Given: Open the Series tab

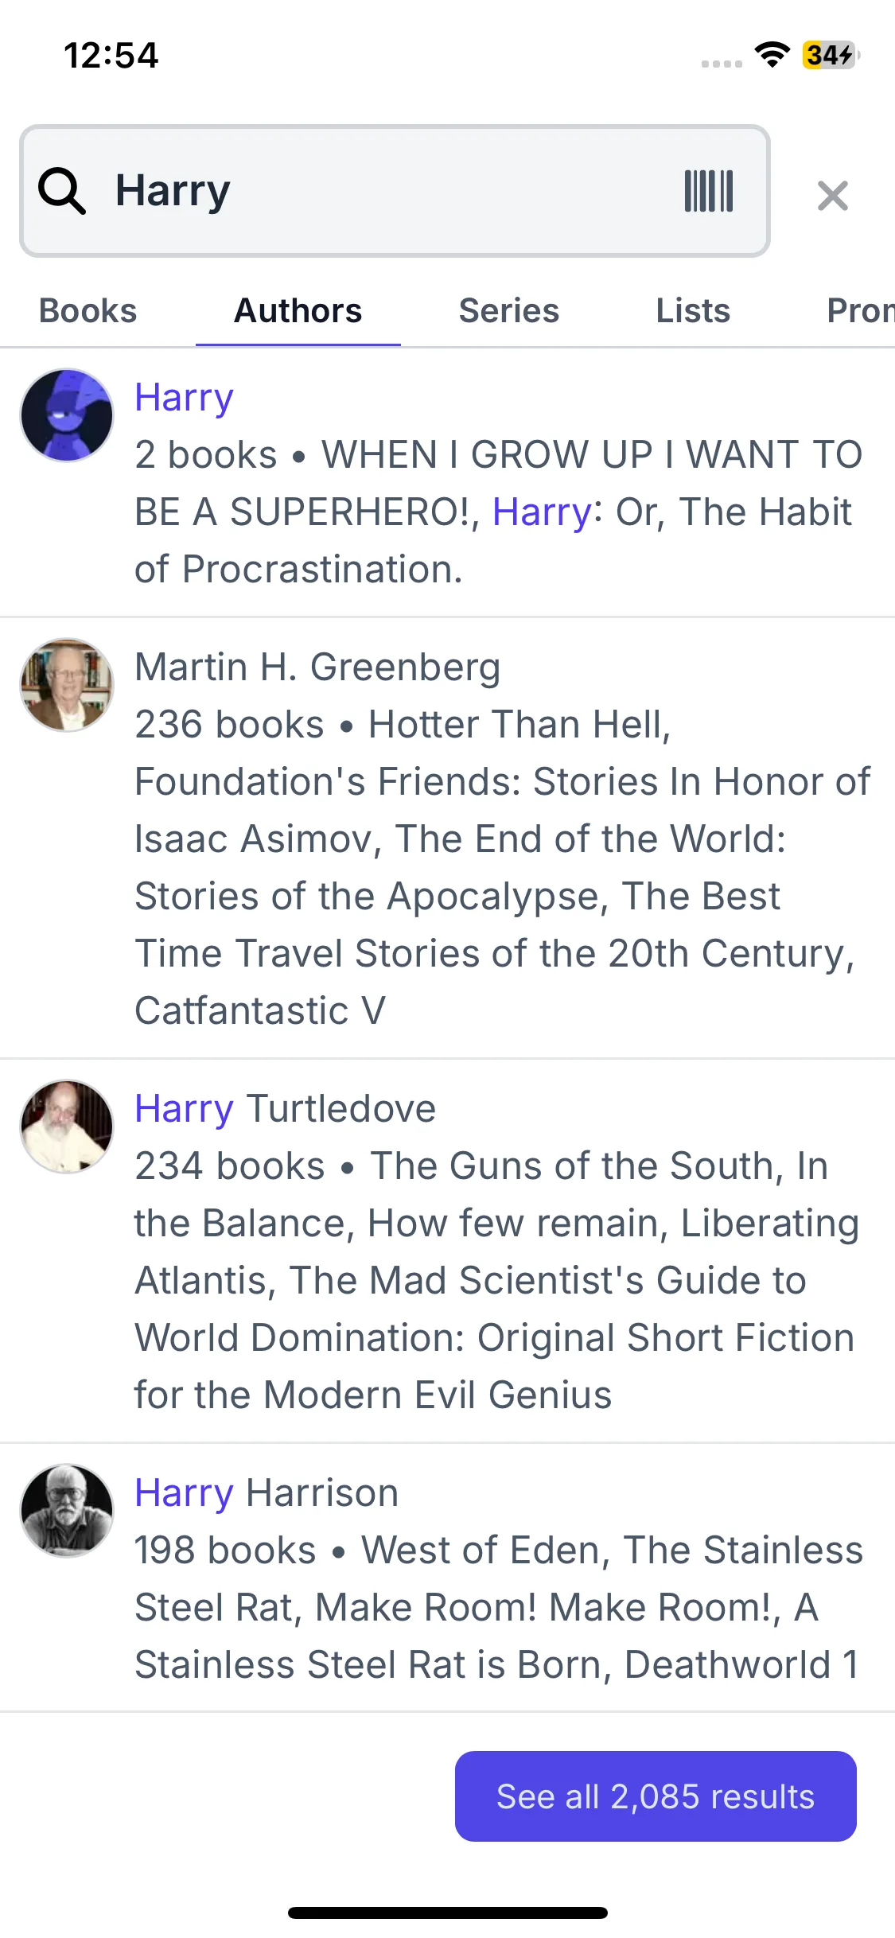Looking at the screenshot, I should [x=508, y=311].
